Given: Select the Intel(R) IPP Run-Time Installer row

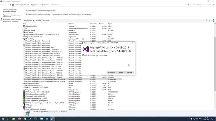Looking at the screenshot, I should [x=72, y=35].
